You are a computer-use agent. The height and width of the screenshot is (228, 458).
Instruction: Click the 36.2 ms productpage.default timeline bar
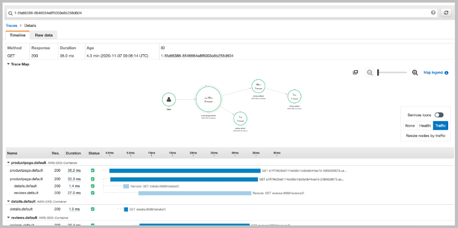184,171
